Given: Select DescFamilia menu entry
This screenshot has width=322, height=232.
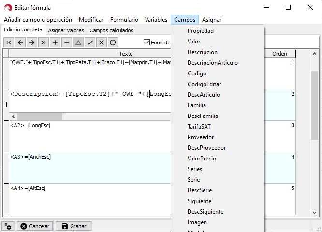Looking at the screenshot, I should click(x=218, y=116).
